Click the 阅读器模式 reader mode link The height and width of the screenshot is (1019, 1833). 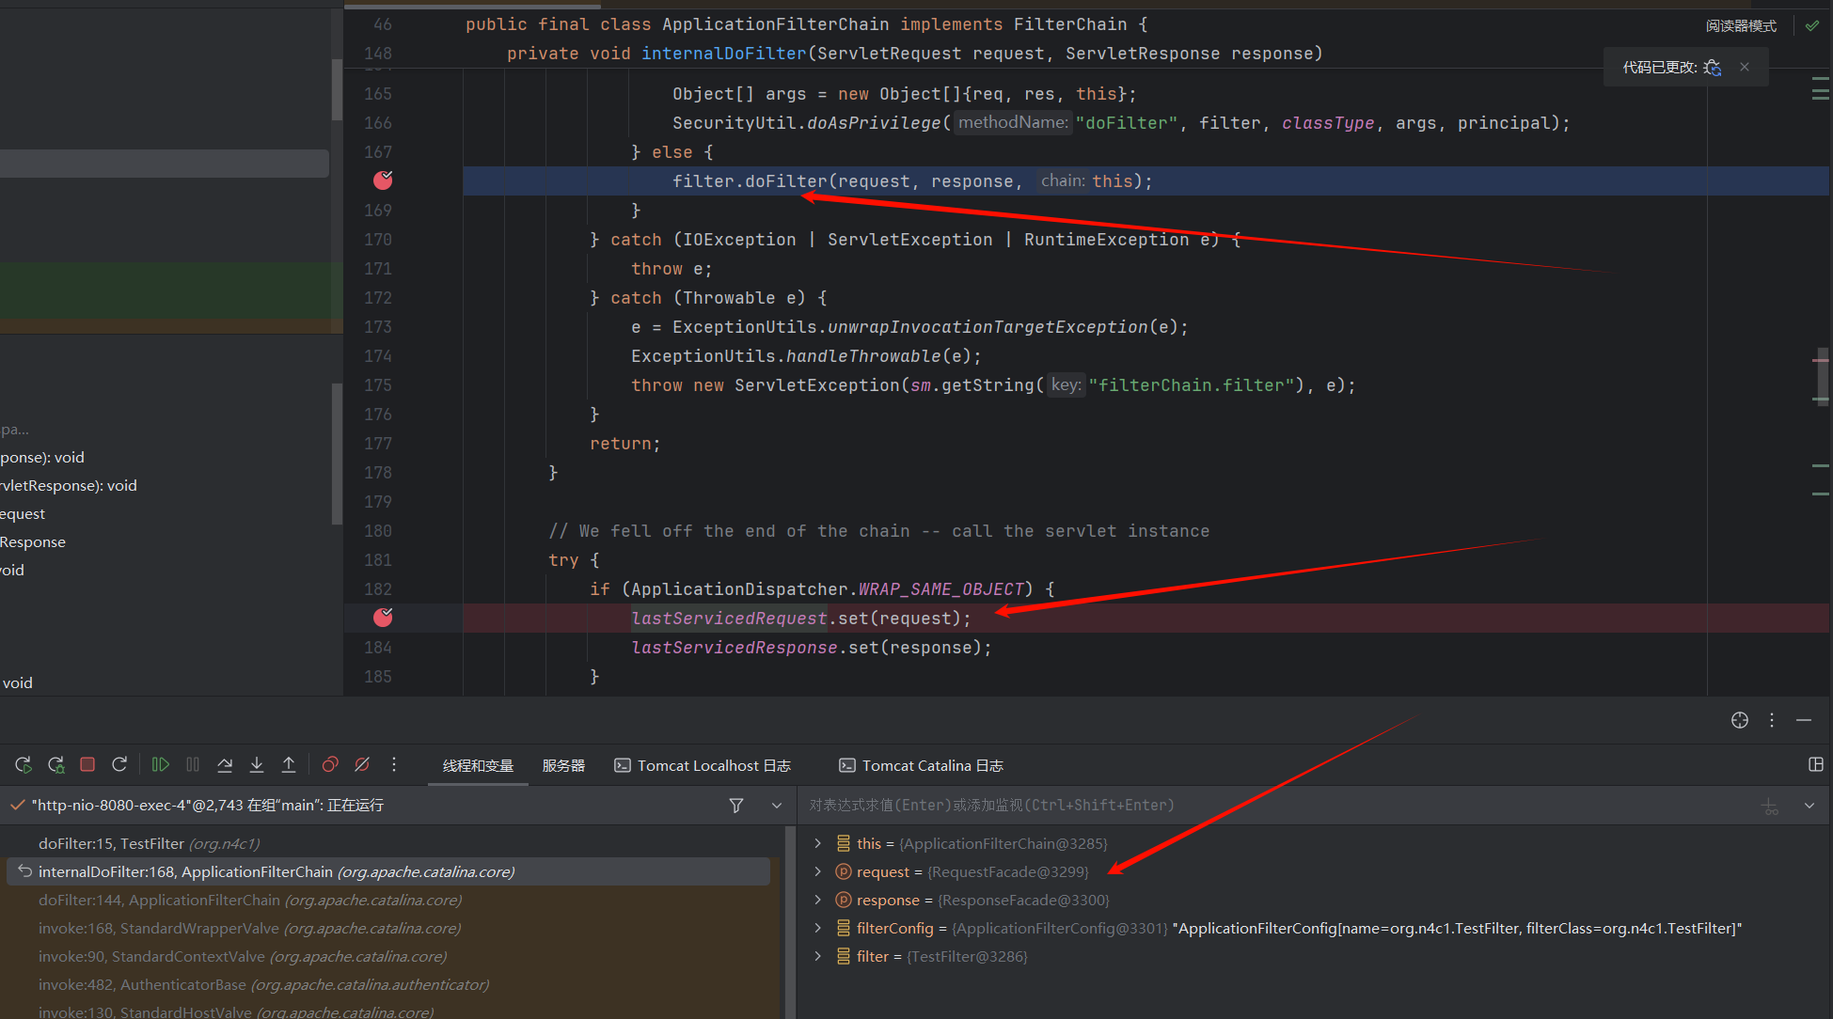point(1741,26)
